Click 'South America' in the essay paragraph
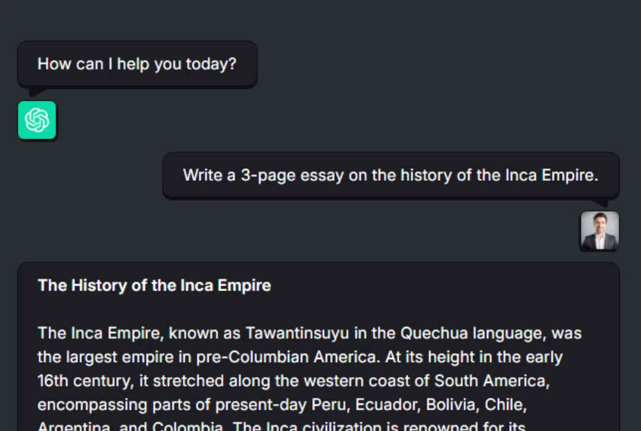Screen dimensions: 641x431 coord(492,381)
